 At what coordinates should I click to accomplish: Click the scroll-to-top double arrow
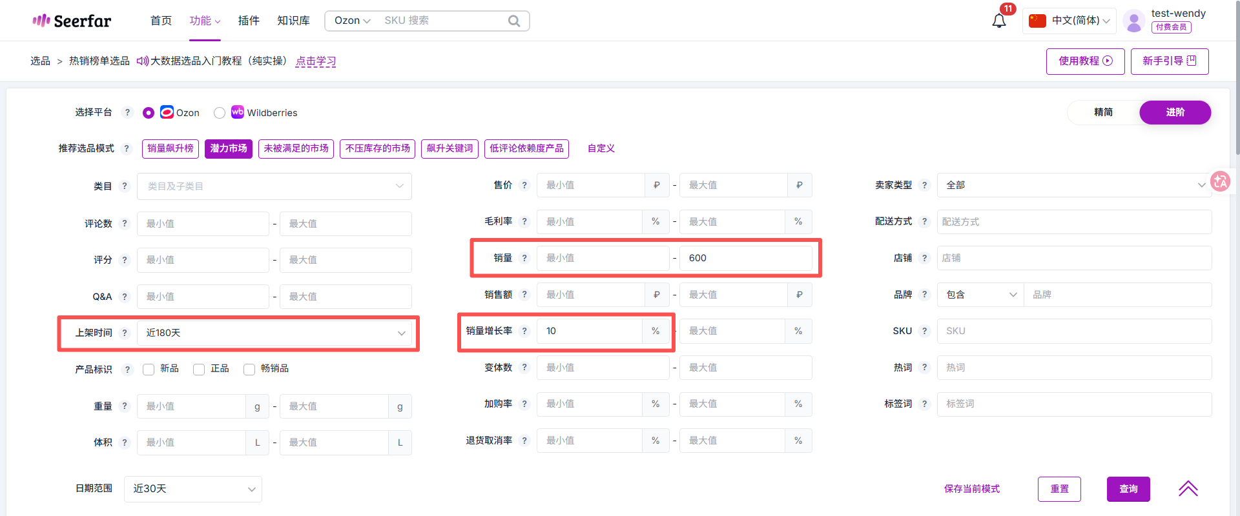[1188, 489]
